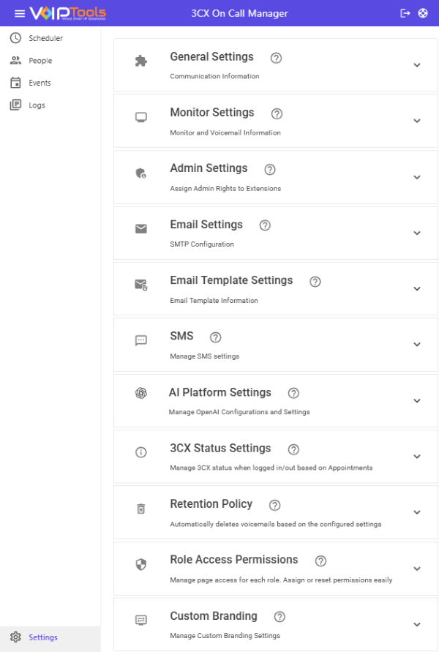Click help icon beside Retention Policy

(274, 505)
